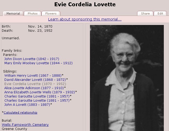The image size is (169, 131).
Task: Open Alice Lovette Adkinson's memorial link
Action: tap(34, 88)
